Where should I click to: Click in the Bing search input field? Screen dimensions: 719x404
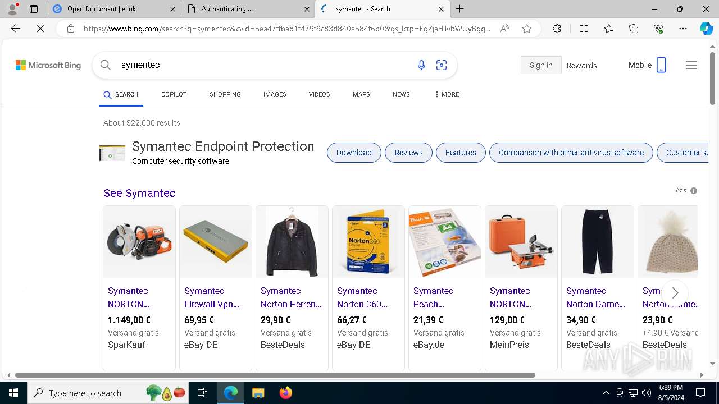click(264, 65)
